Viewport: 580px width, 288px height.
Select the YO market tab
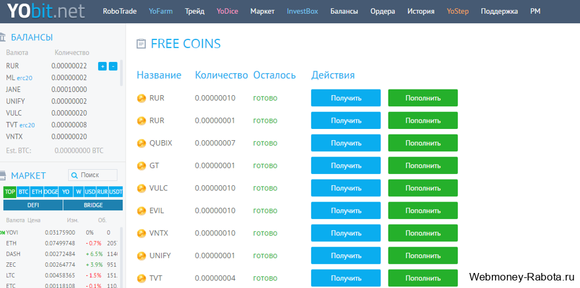pyautogui.click(x=66, y=192)
